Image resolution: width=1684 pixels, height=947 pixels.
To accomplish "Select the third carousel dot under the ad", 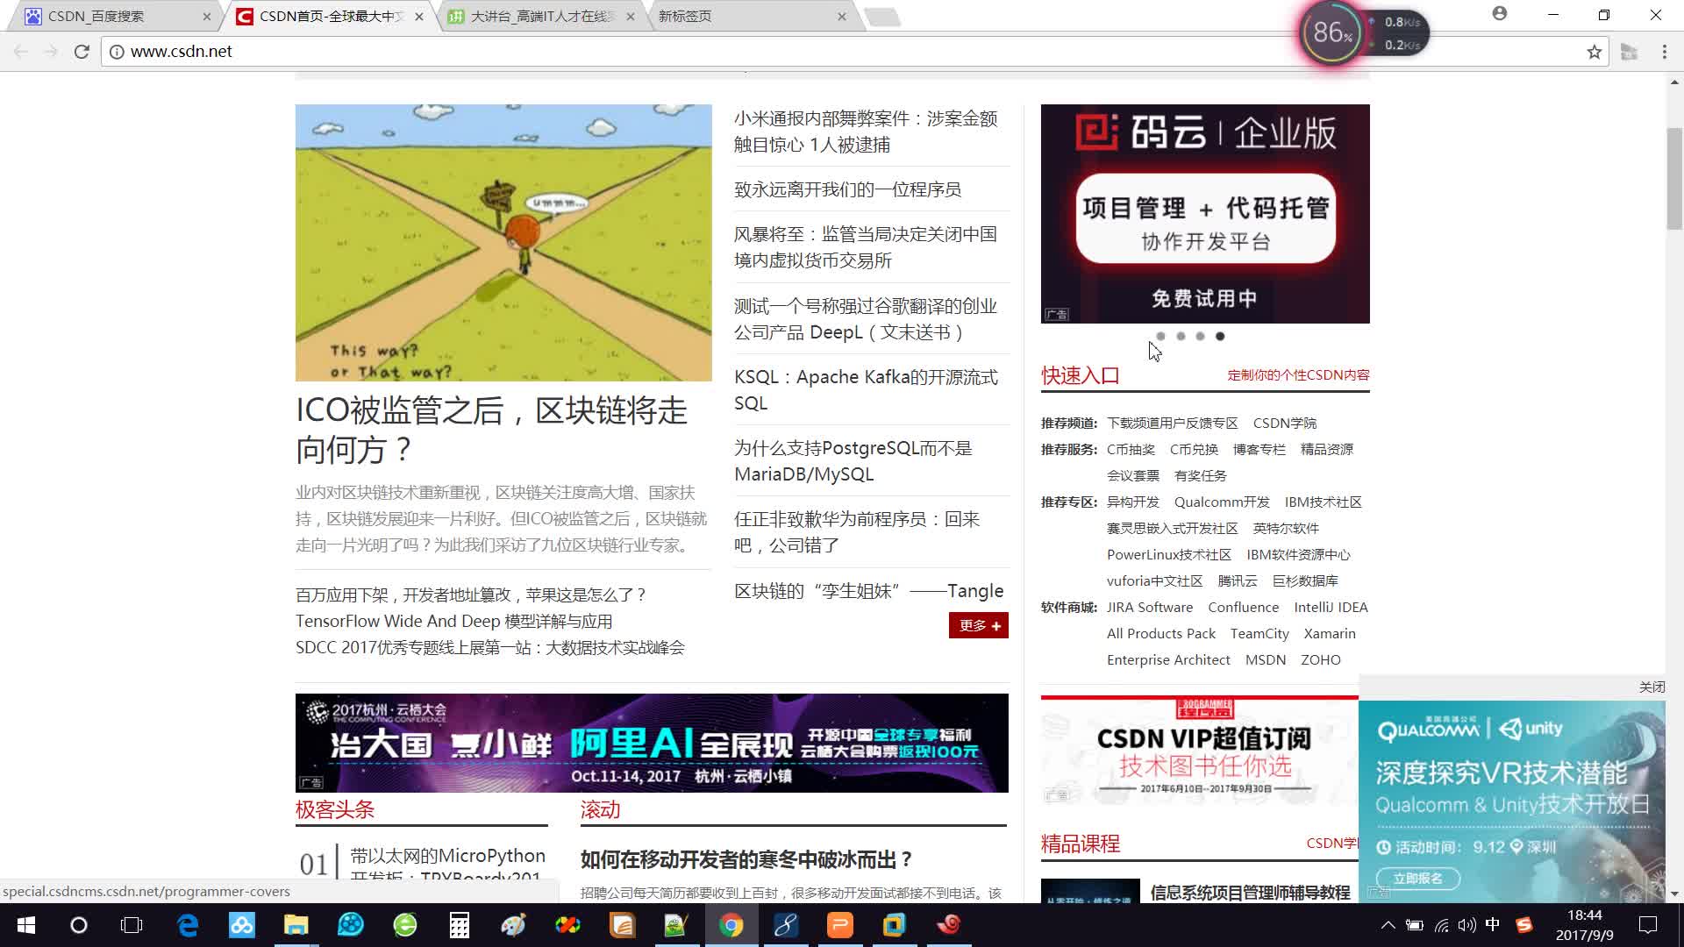I will click(x=1200, y=336).
